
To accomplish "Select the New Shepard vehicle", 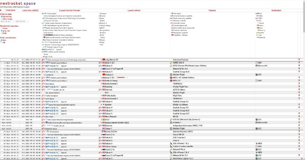I will coord(111,116).
